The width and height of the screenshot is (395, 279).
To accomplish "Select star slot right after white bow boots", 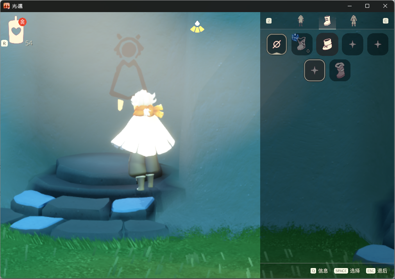I will [352, 45].
